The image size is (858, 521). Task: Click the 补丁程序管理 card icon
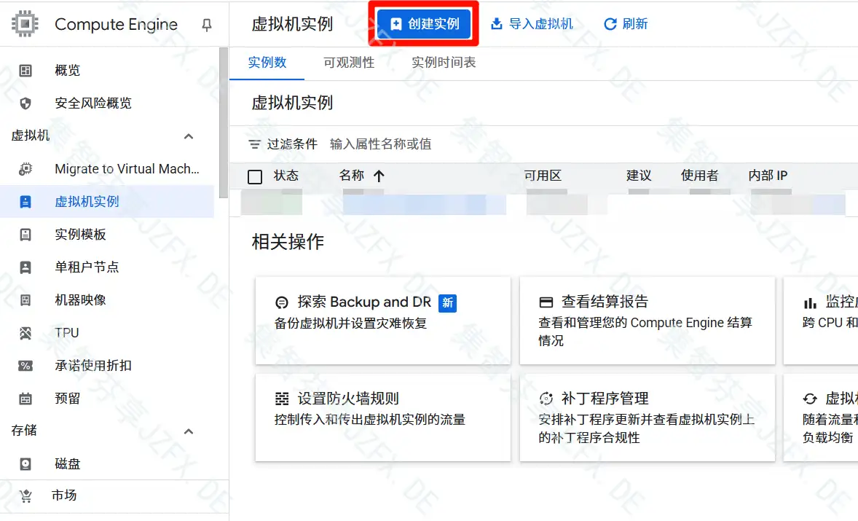pos(546,399)
